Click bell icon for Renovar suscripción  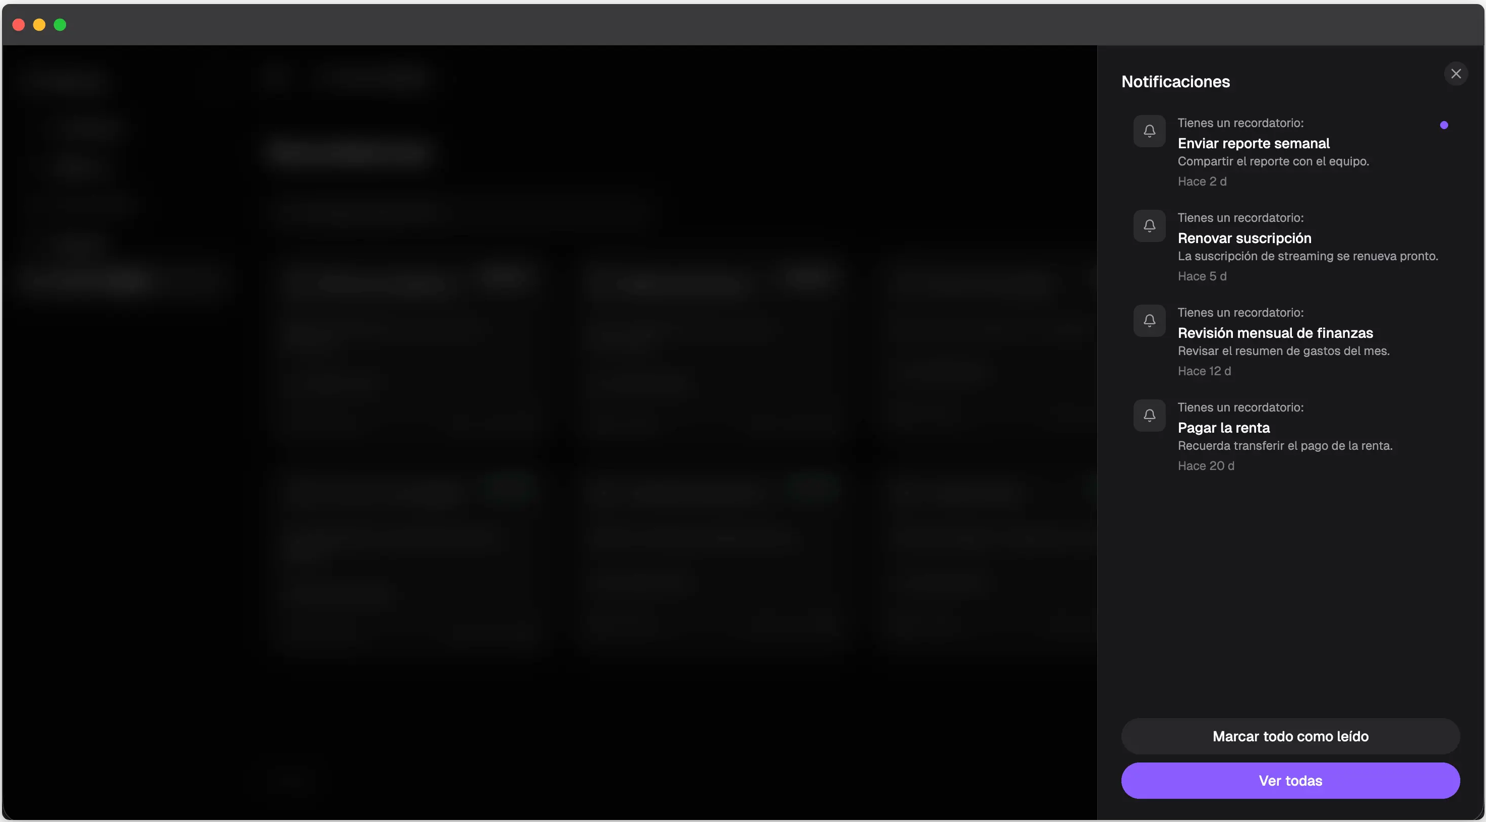(1149, 225)
